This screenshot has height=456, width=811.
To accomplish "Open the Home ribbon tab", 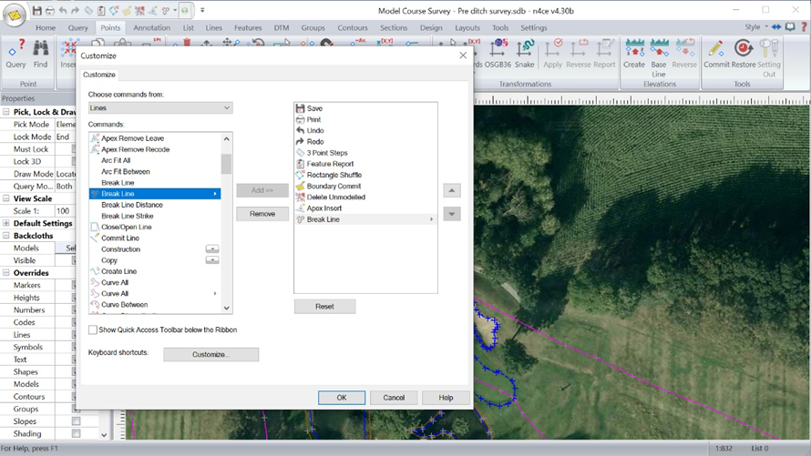I will [46, 28].
